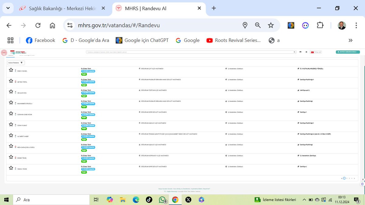Viewport: 365px width, 205px height.
Task: Click the search magnifier in MHRS search field
Action: 294,52
